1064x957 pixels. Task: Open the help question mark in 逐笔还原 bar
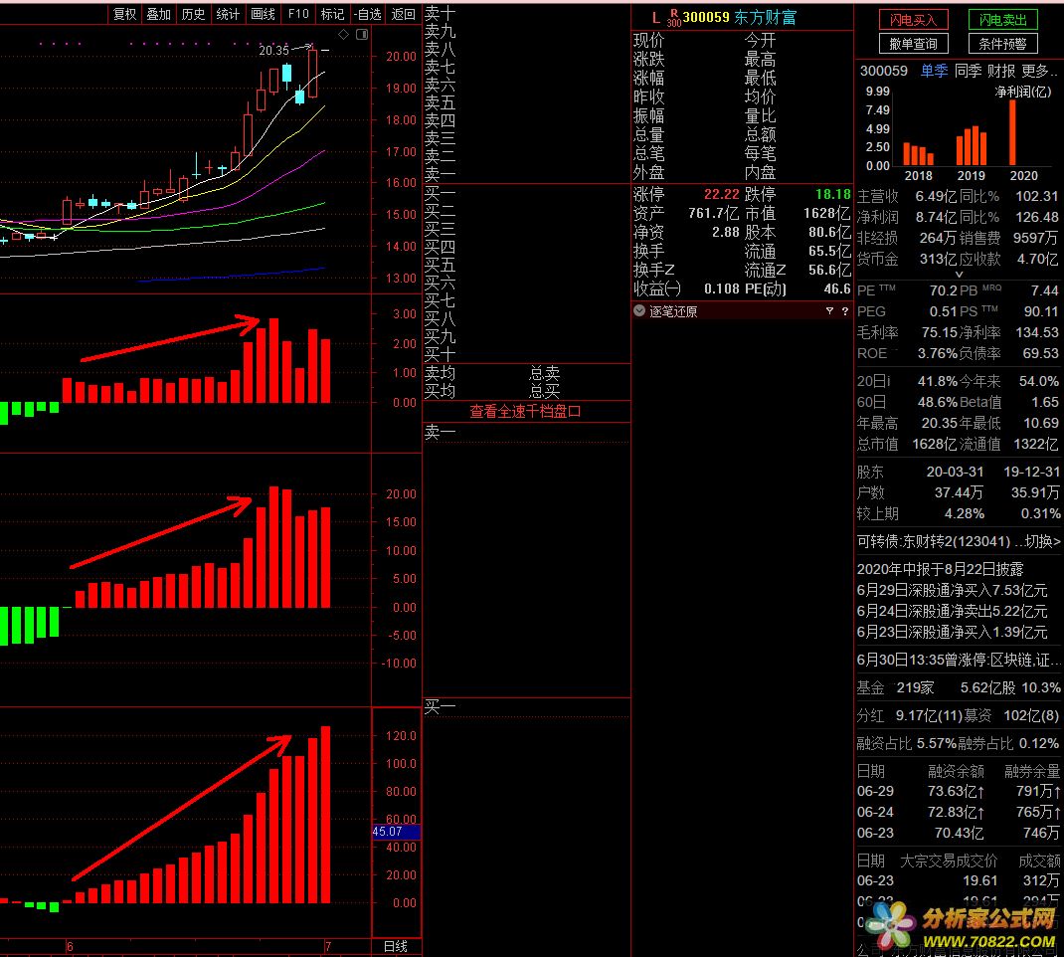(845, 310)
